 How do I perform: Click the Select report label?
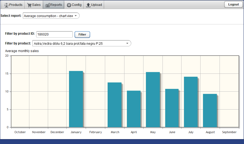pos(11,16)
